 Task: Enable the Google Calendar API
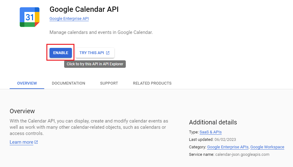pos(60,53)
